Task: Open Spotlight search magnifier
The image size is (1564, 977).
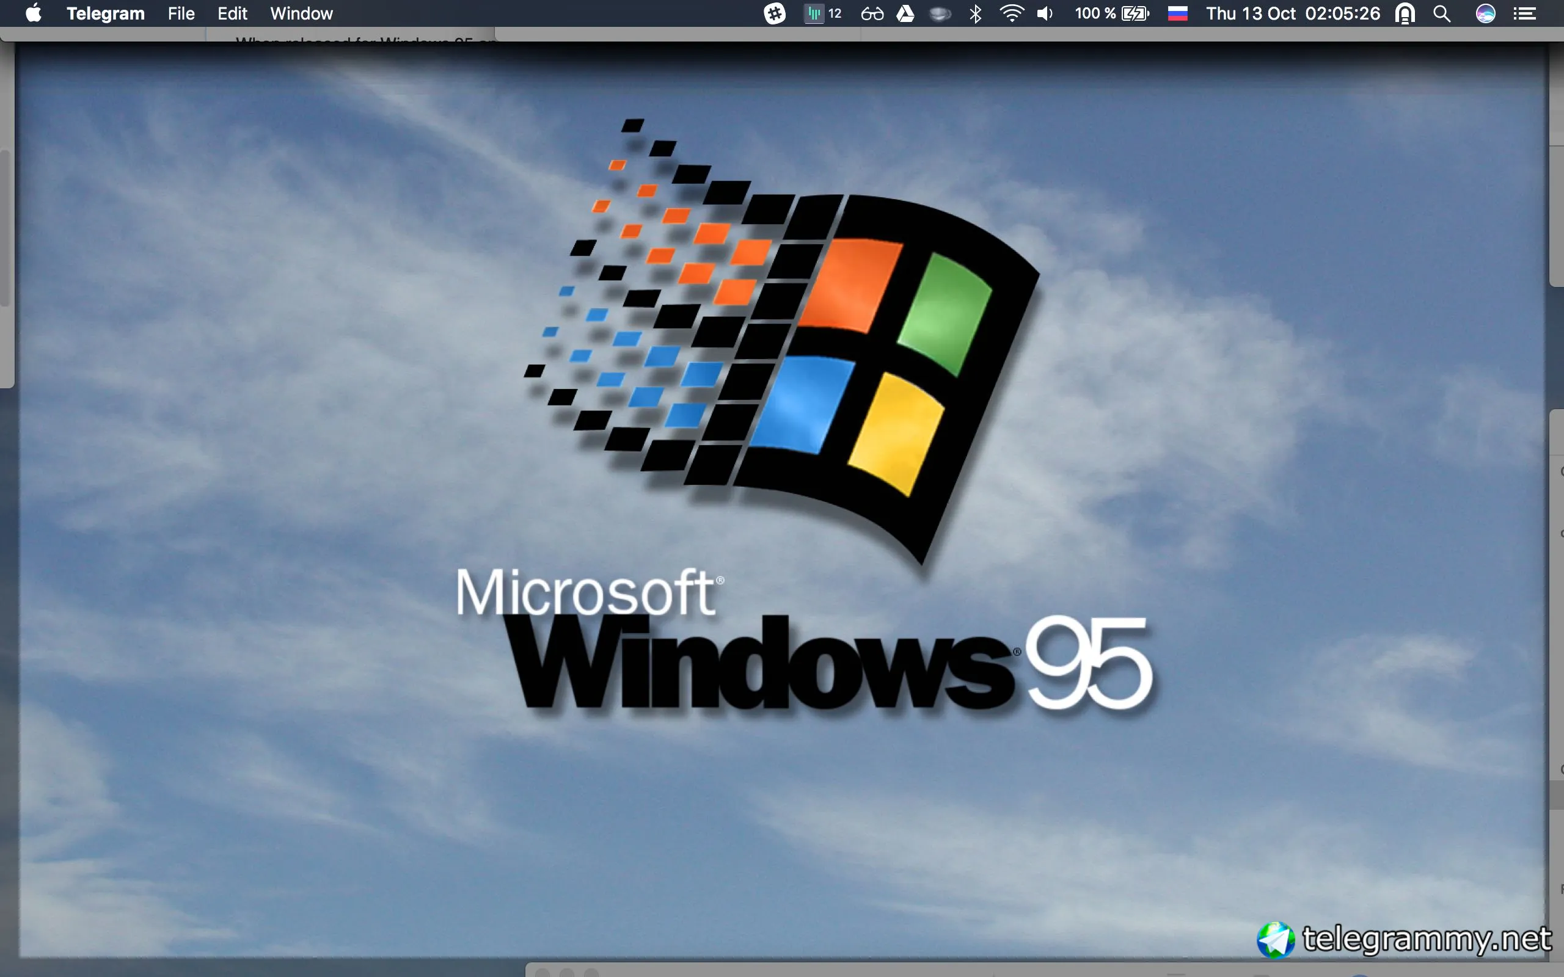Action: [1442, 13]
